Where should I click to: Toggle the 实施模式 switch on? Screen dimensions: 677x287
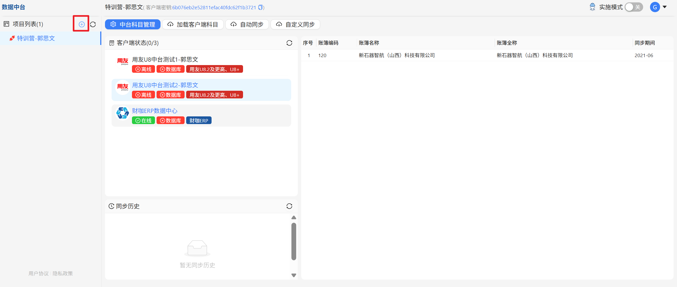(634, 7)
